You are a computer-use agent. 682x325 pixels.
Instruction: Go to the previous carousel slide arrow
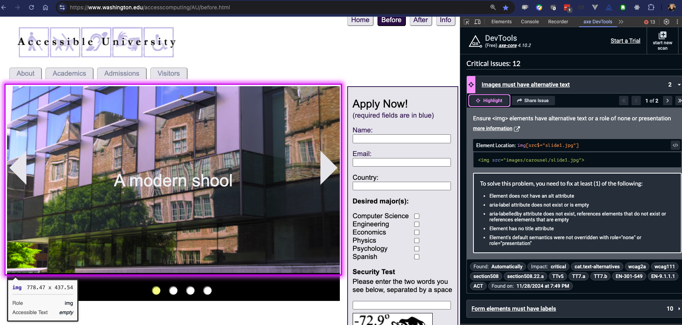(x=18, y=168)
